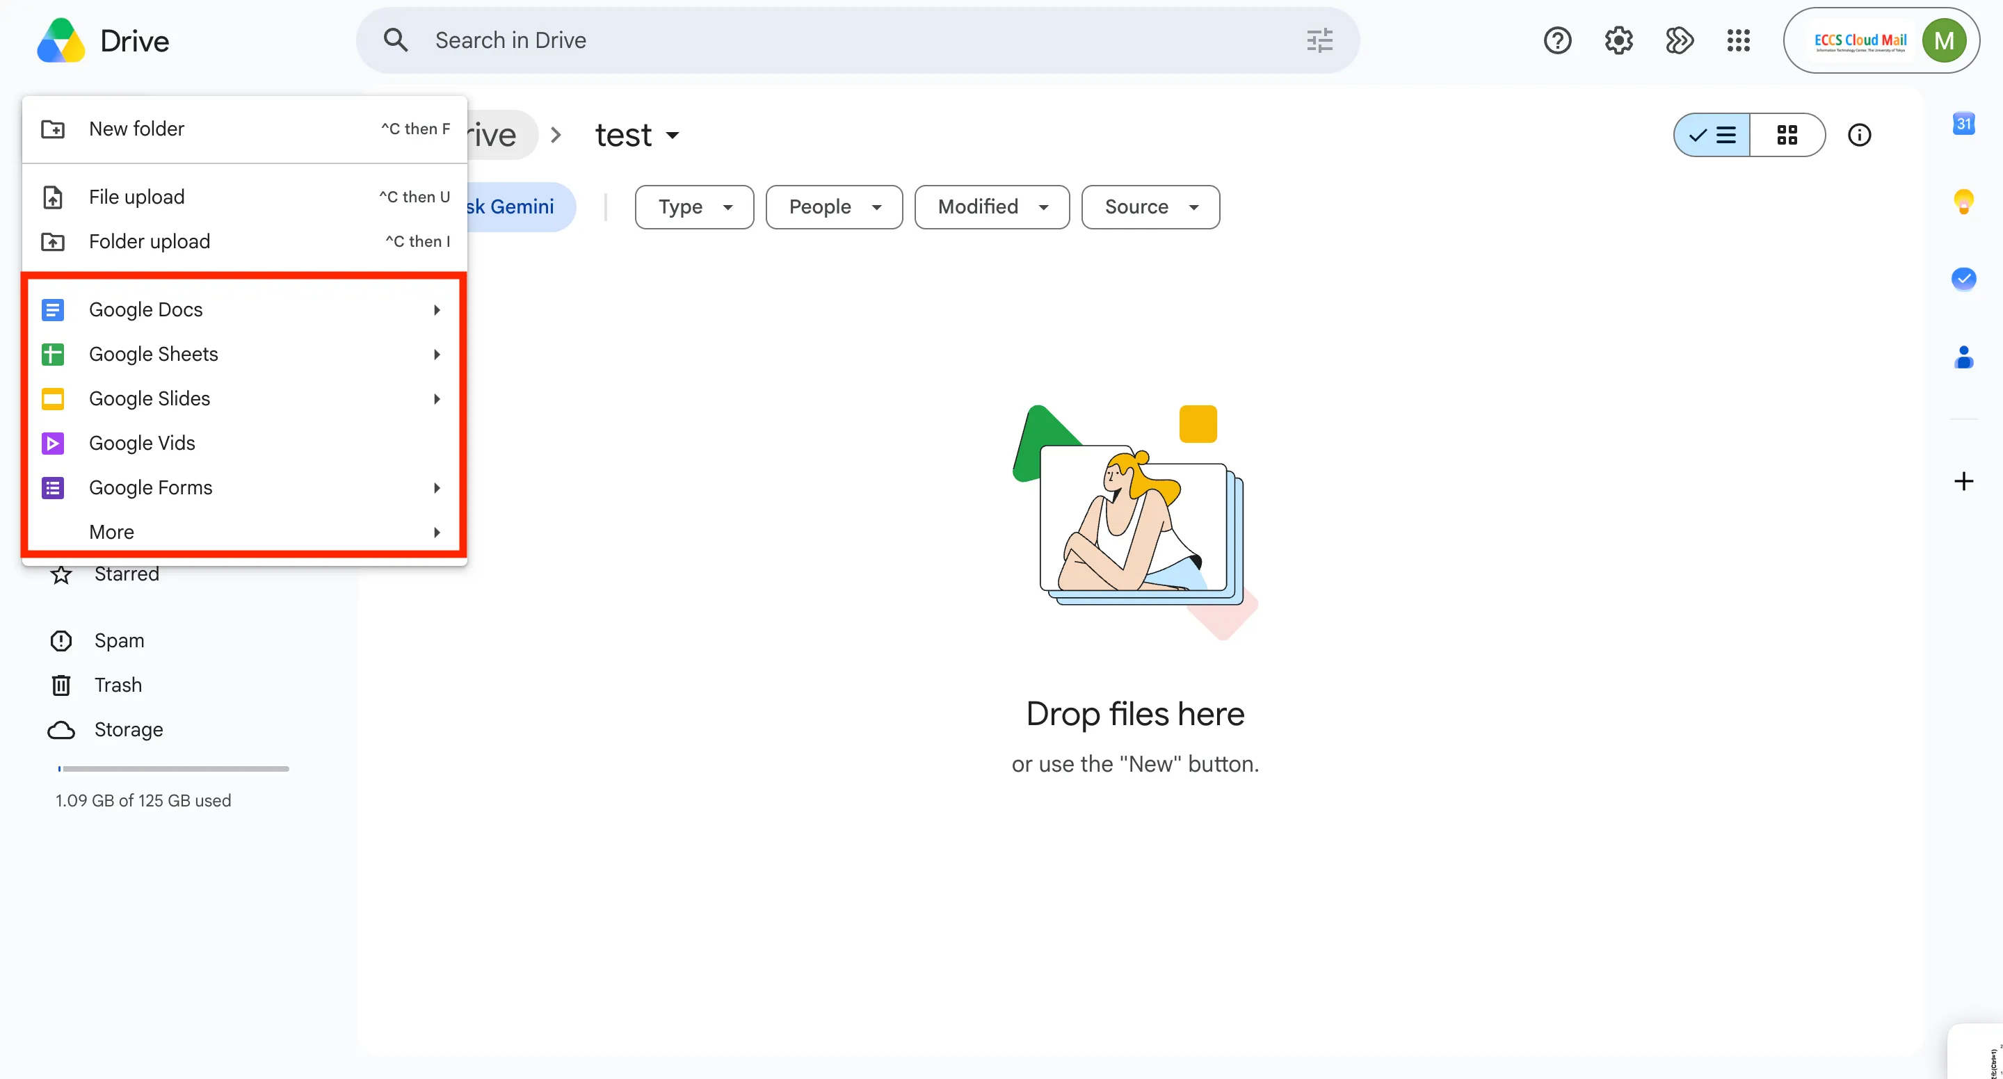Open the Google apps grid

point(1739,40)
